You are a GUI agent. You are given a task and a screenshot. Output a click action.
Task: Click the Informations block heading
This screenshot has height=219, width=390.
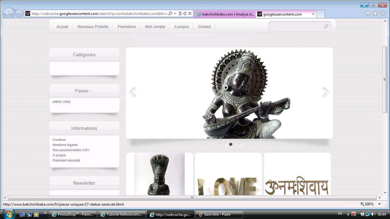tap(84, 128)
